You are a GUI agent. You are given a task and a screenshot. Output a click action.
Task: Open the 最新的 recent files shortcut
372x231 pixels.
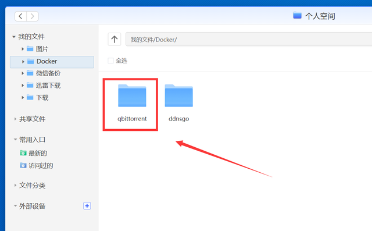tap(34, 153)
